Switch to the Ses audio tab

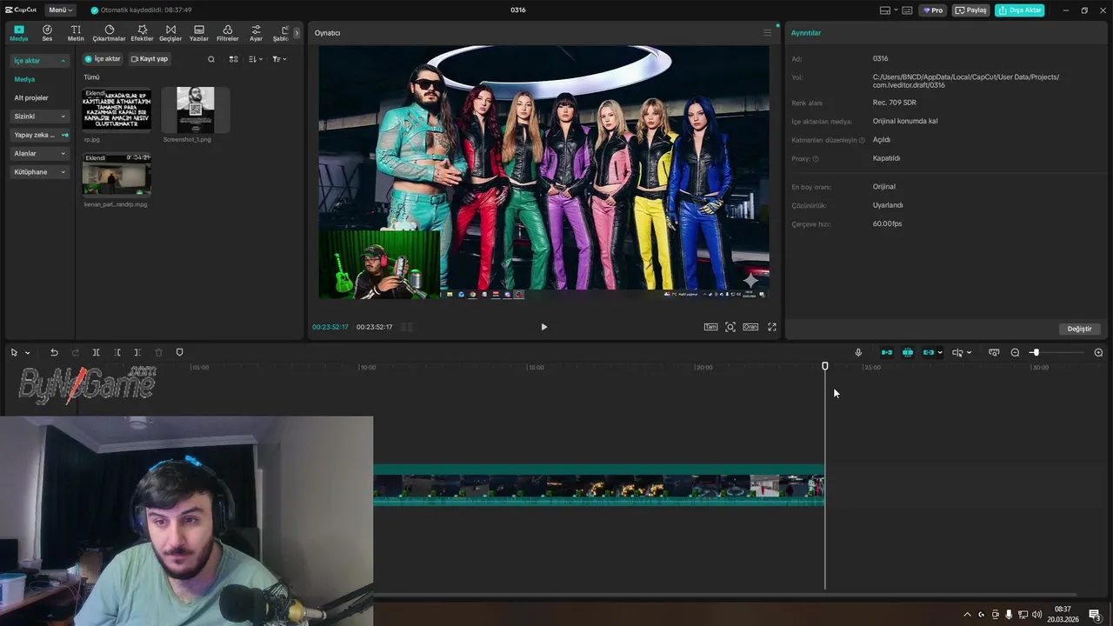pyautogui.click(x=47, y=33)
